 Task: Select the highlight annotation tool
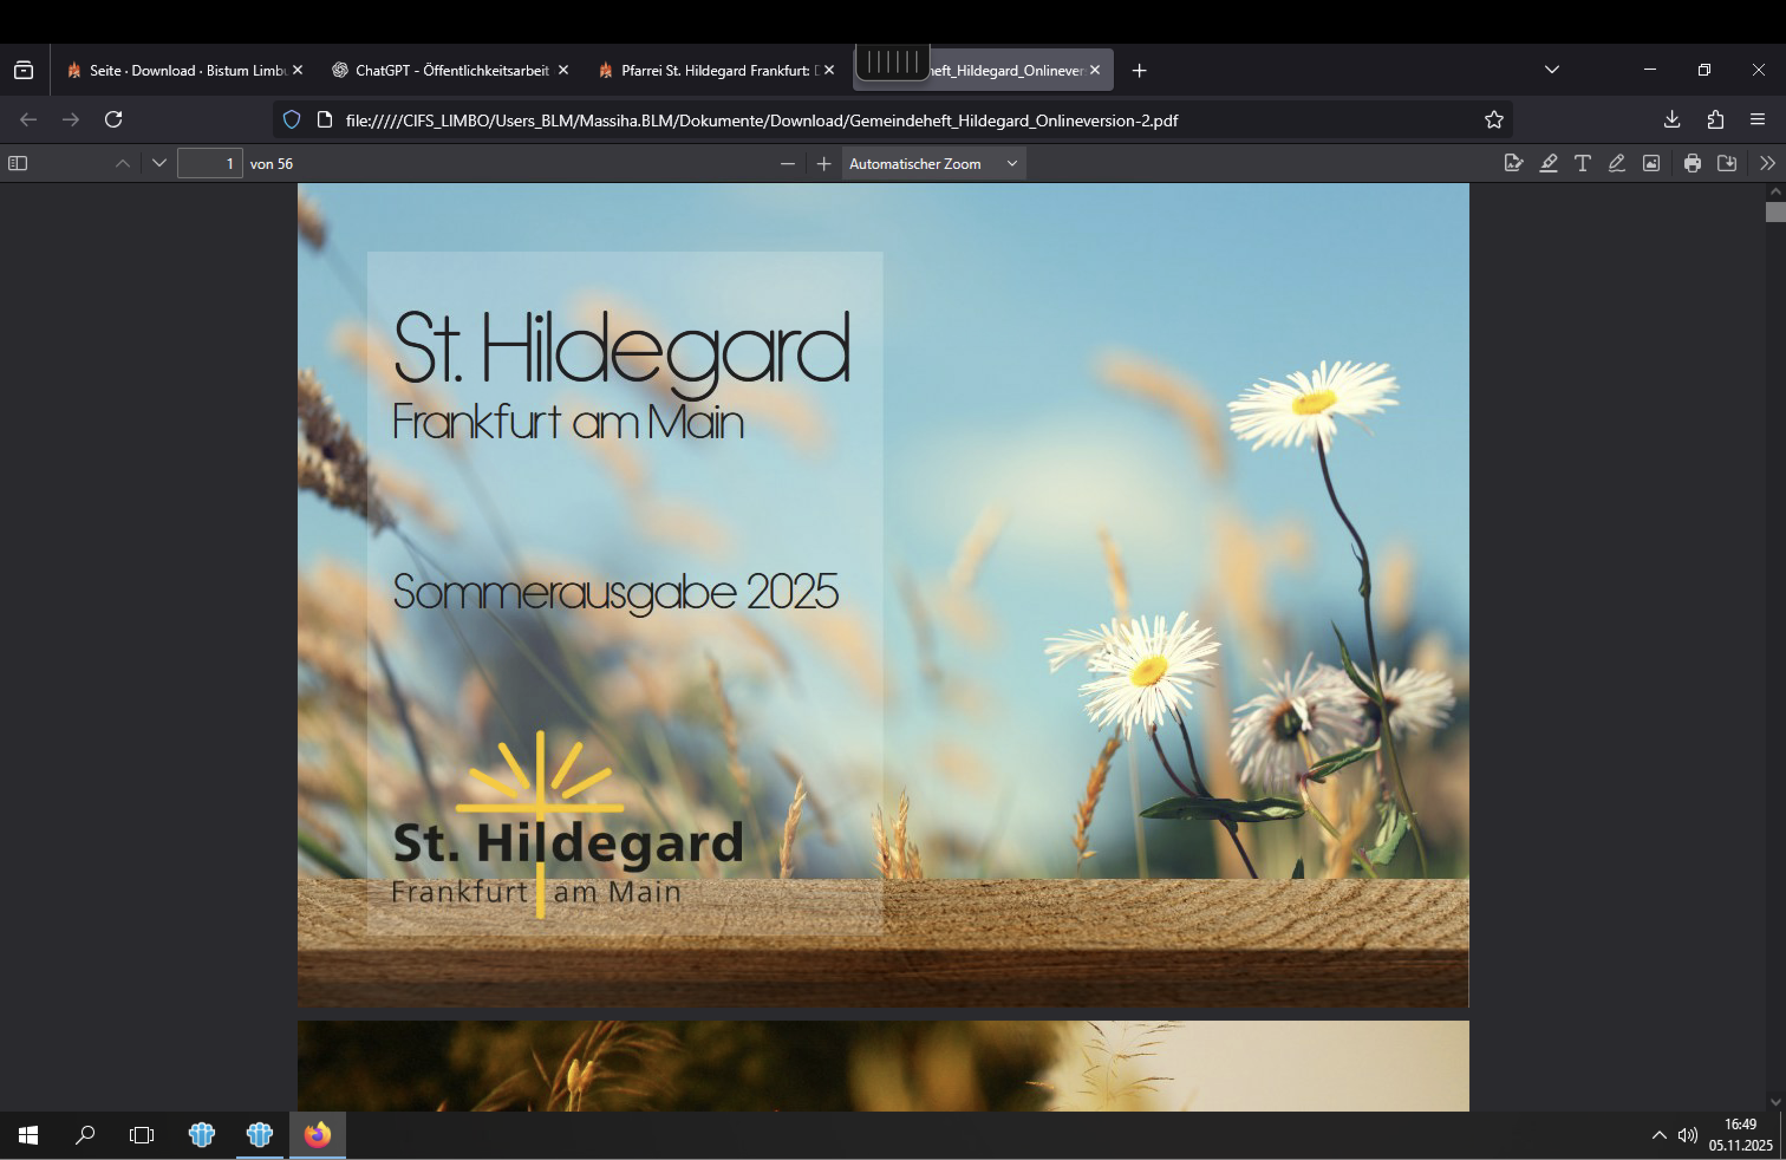[x=1548, y=164]
